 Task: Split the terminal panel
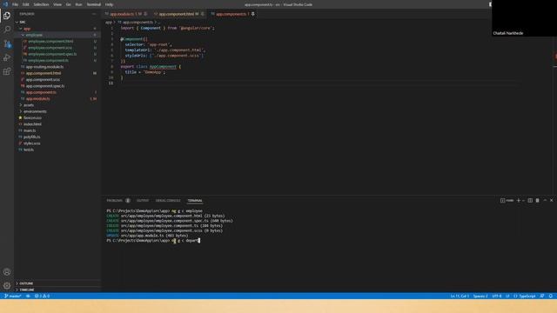click(x=530, y=201)
